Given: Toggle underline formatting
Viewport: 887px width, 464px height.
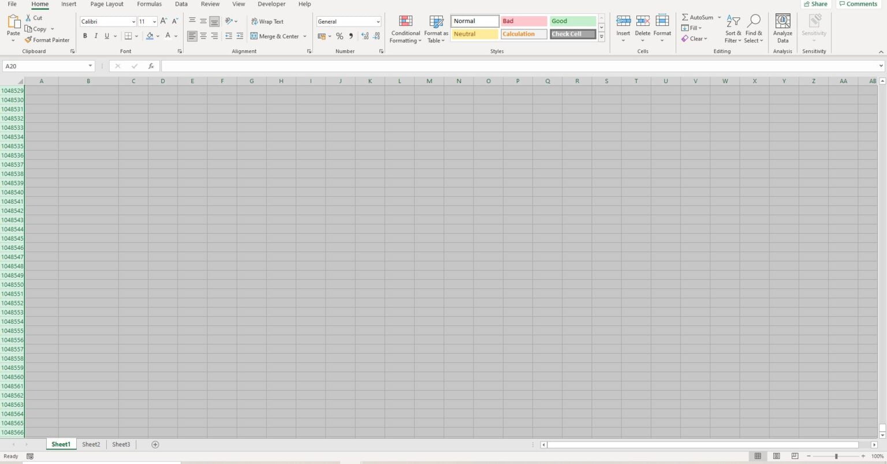Looking at the screenshot, I should click(106, 36).
